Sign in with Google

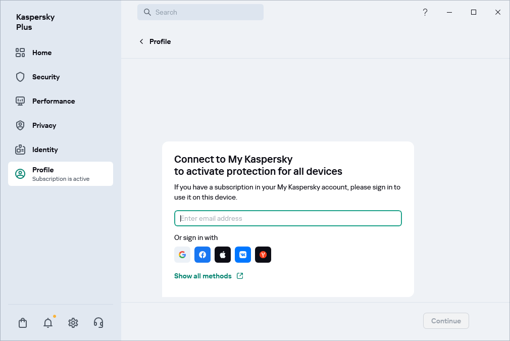coord(182,255)
